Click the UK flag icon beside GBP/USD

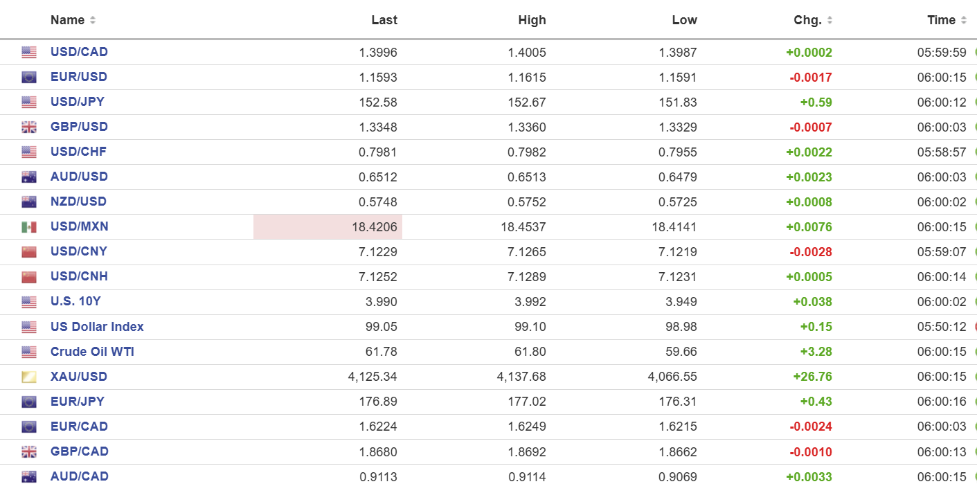click(28, 127)
